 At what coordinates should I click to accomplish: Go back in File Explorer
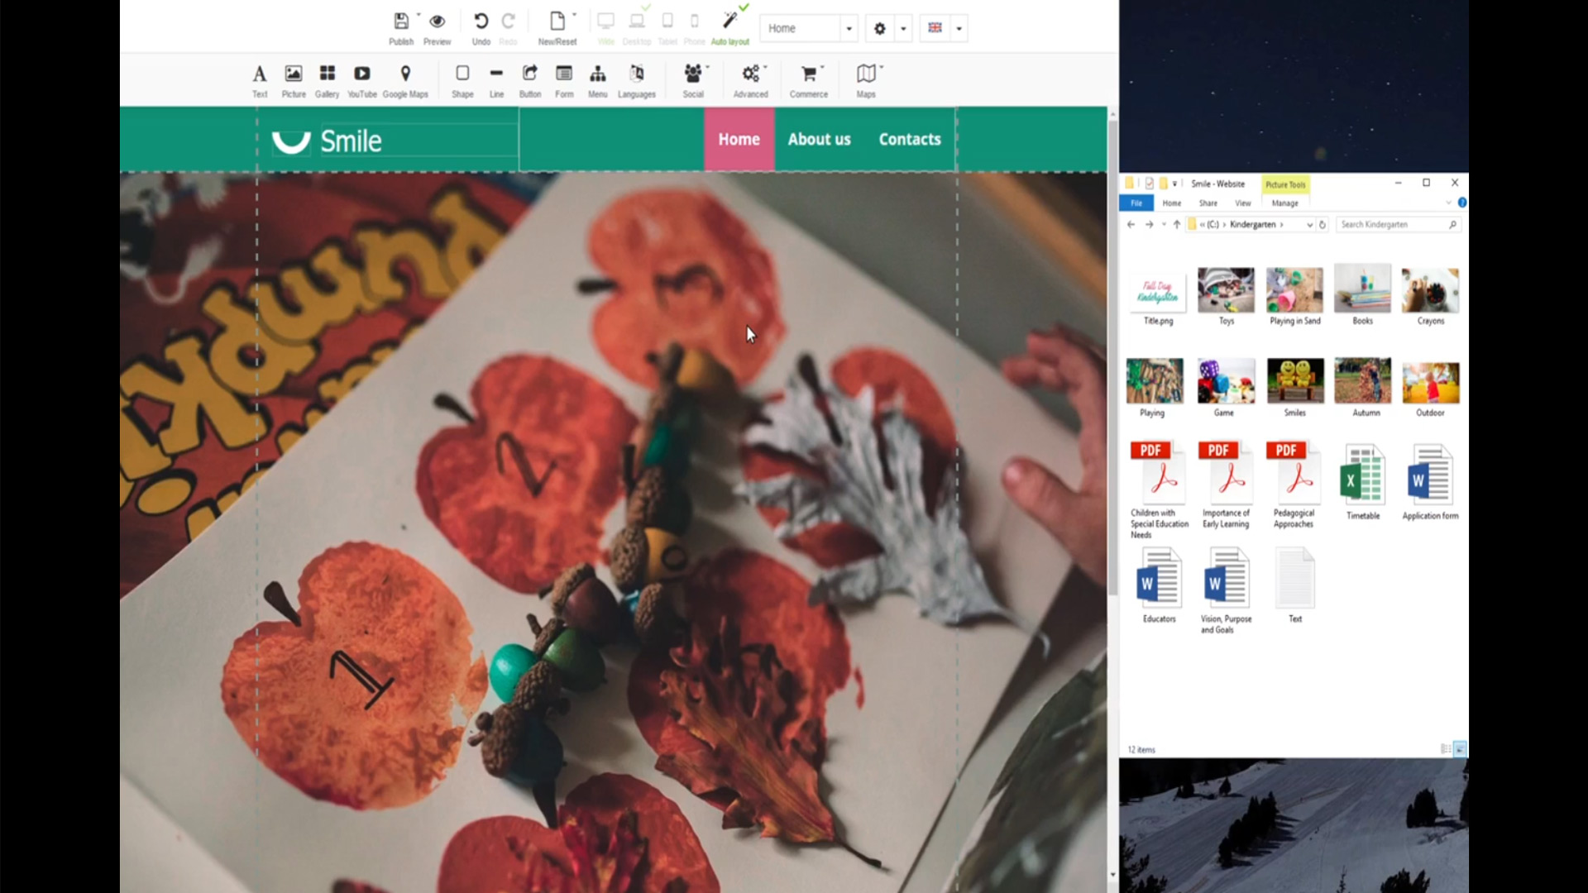(x=1131, y=224)
